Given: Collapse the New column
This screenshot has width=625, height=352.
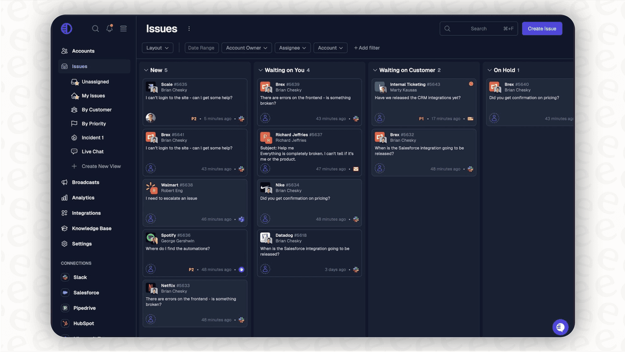Looking at the screenshot, I should point(146,69).
